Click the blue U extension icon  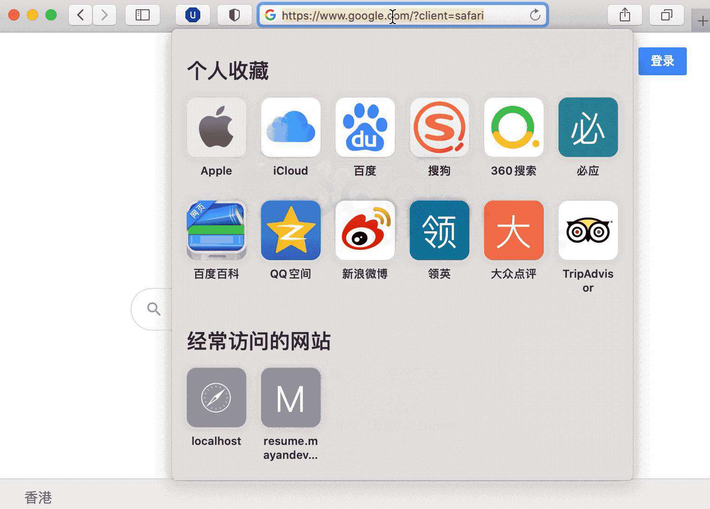[x=192, y=15]
